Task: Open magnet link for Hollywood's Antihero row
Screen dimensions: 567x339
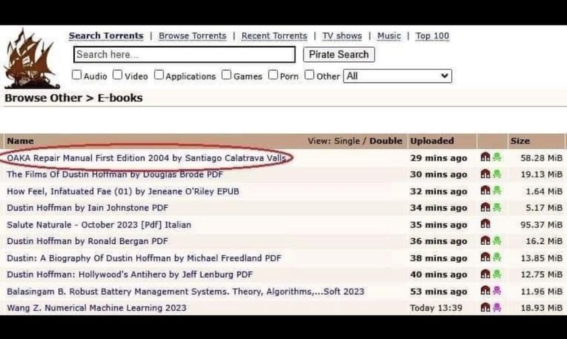Action: click(x=485, y=274)
